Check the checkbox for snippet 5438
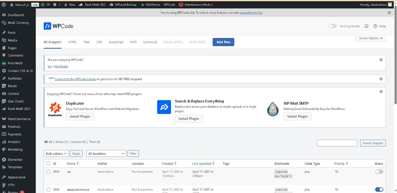Screen dimensions: 397x193 (x=48, y=172)
